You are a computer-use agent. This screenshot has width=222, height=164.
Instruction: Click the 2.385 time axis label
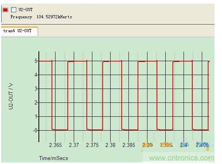tap(129, 145)
